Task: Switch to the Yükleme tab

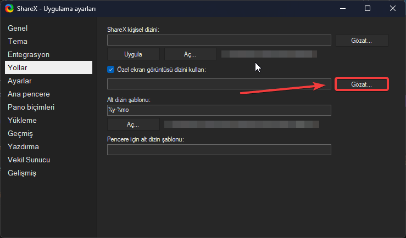Action: coord(48,121)
